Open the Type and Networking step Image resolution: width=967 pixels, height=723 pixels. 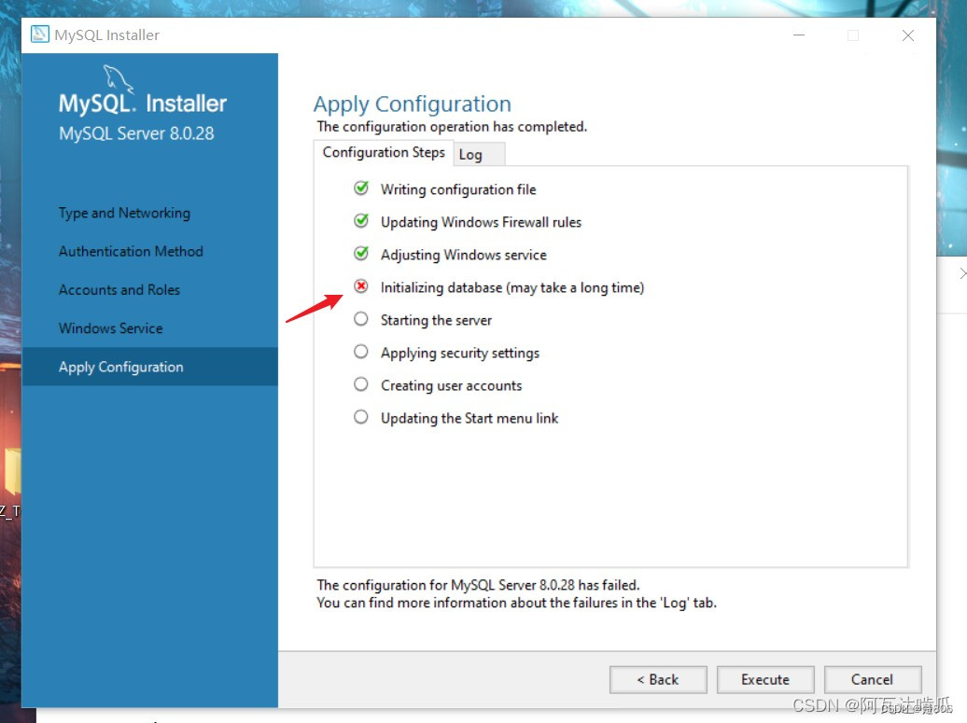pos(123,213)
